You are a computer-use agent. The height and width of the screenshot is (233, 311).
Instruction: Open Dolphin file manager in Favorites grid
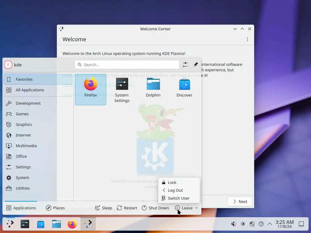153,89
